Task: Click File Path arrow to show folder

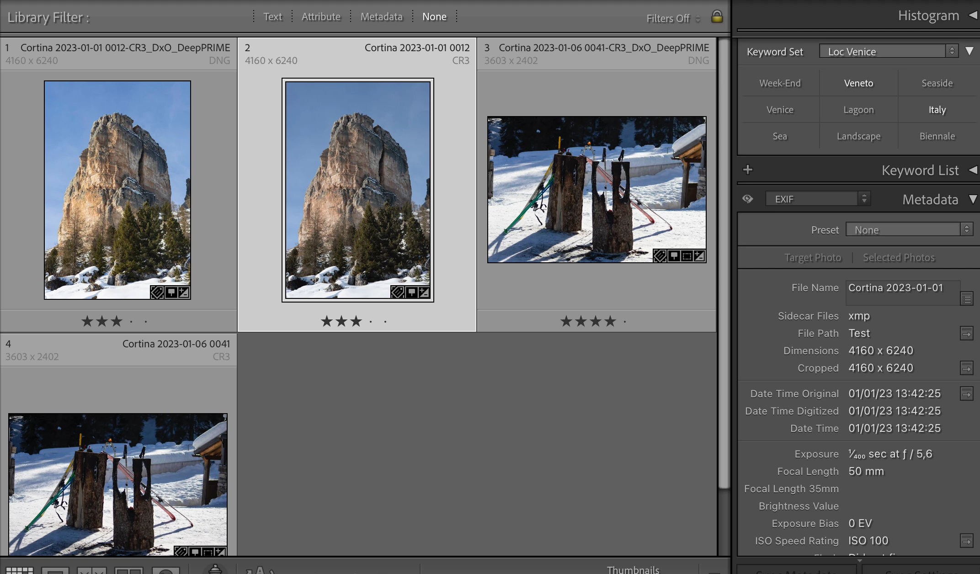Action: (966, 334)
